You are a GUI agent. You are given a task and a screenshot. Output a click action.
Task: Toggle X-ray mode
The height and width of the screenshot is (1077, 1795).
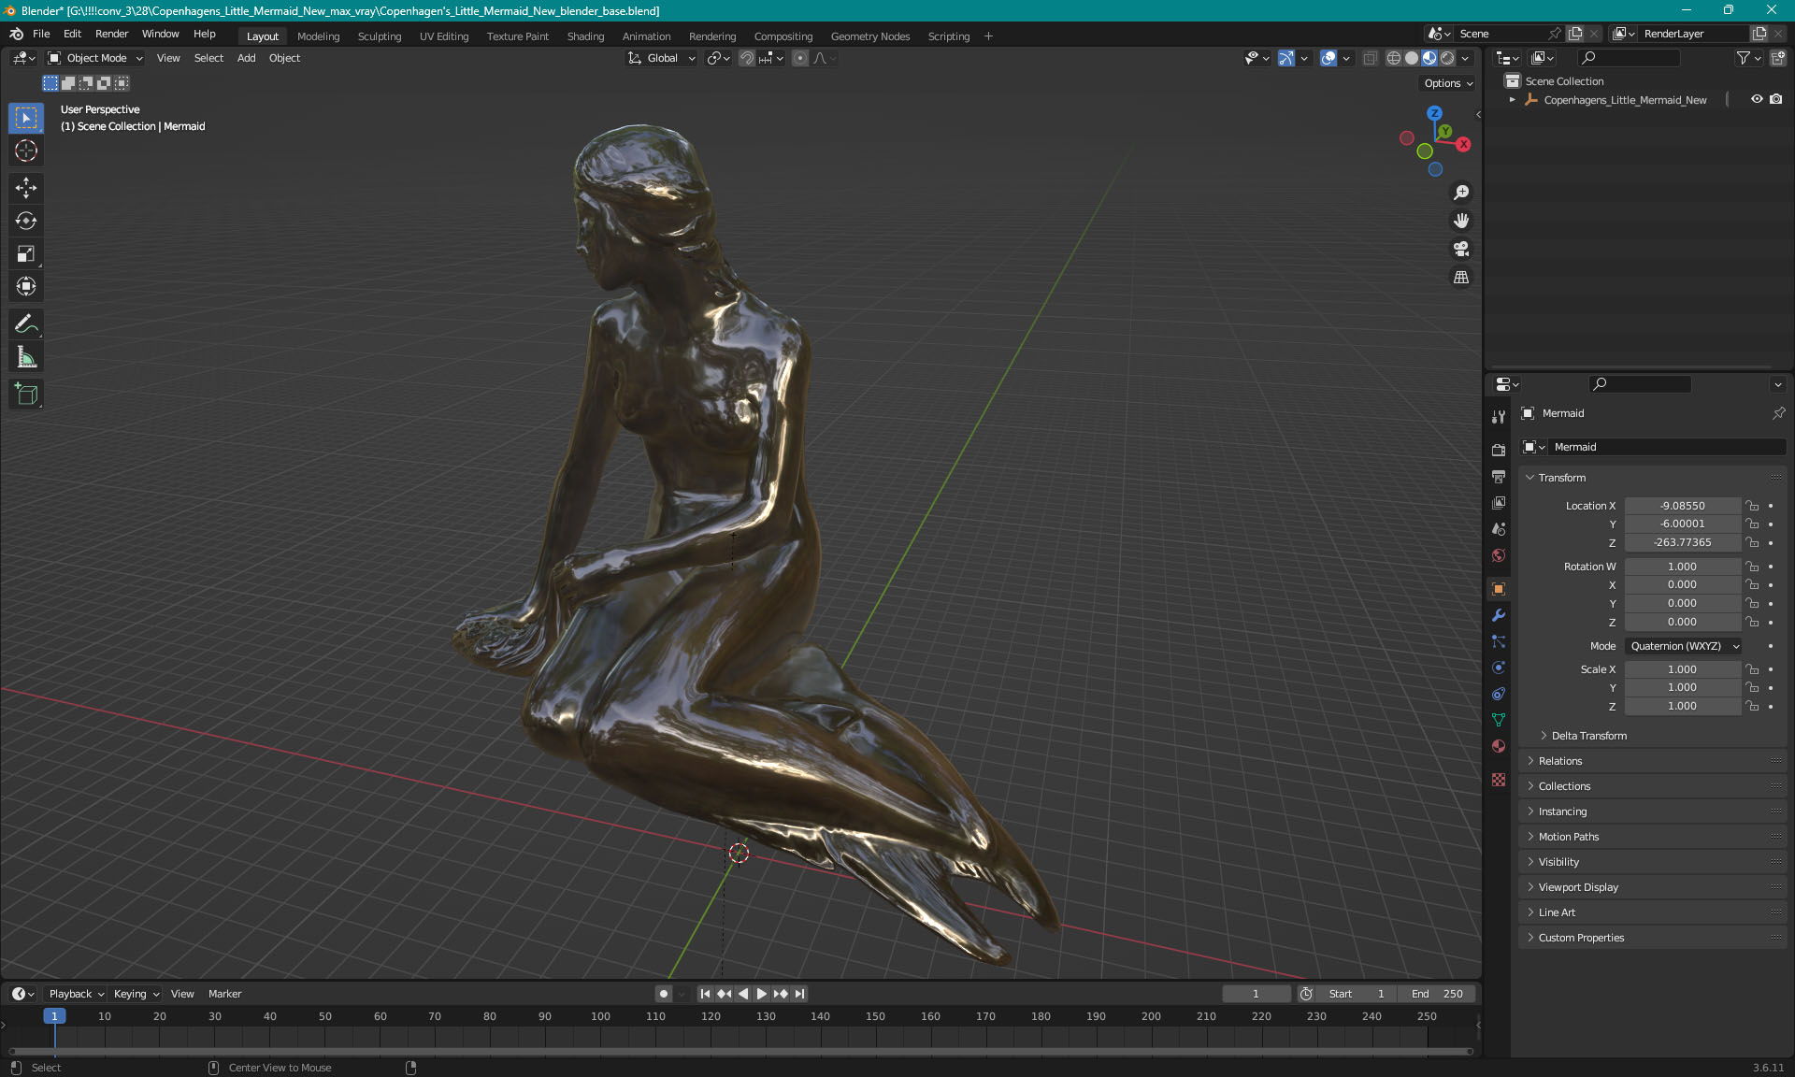coord(1370,58)
